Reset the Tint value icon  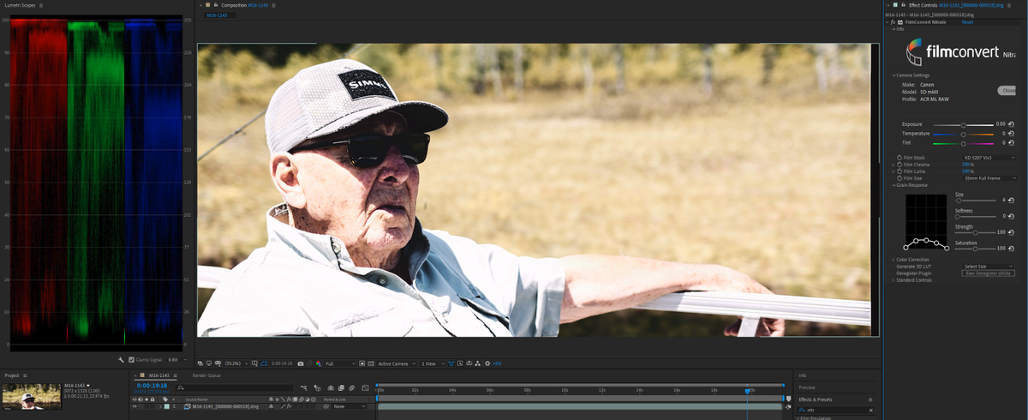[x=1011, y=143]
